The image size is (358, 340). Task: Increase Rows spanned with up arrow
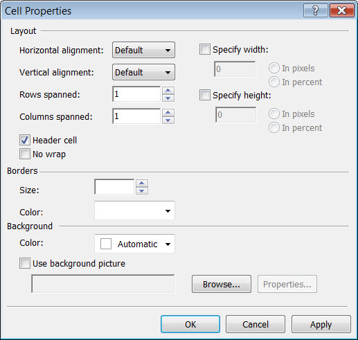point(168,90)
